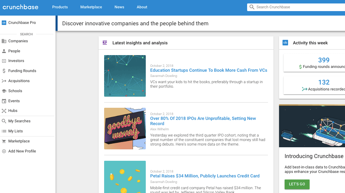Click the People person icon
345x193 pixels.
click(4, 51)
